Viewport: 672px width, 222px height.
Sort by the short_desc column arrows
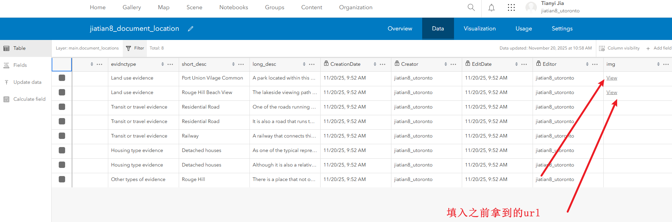233,64
